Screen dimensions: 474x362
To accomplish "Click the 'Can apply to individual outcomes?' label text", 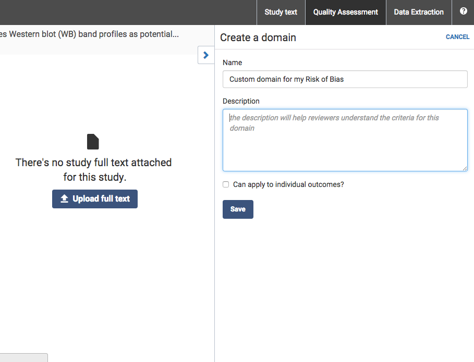I will [x=288, y=184].
